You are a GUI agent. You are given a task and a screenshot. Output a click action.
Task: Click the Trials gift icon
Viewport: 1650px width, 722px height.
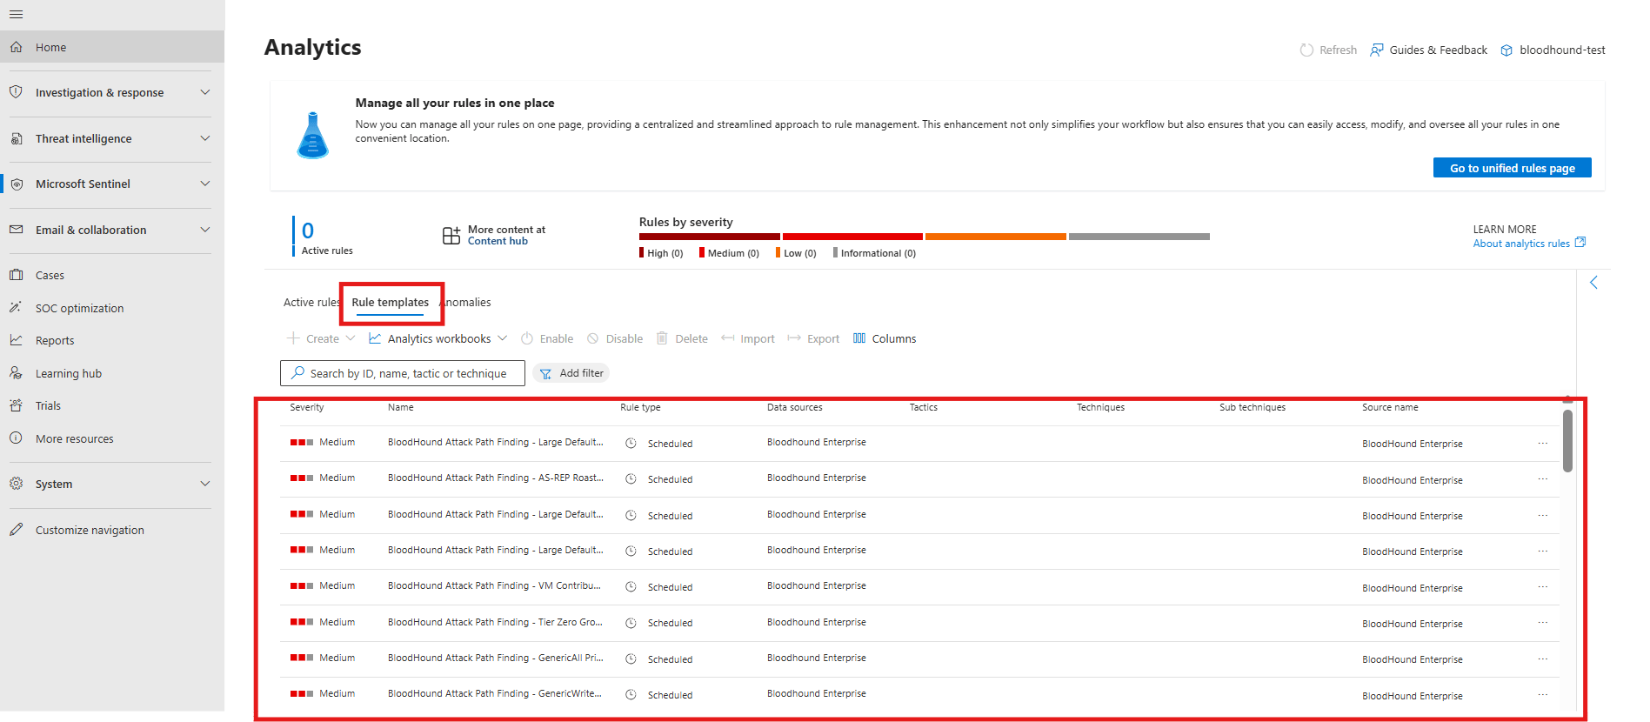pos(16,405)
